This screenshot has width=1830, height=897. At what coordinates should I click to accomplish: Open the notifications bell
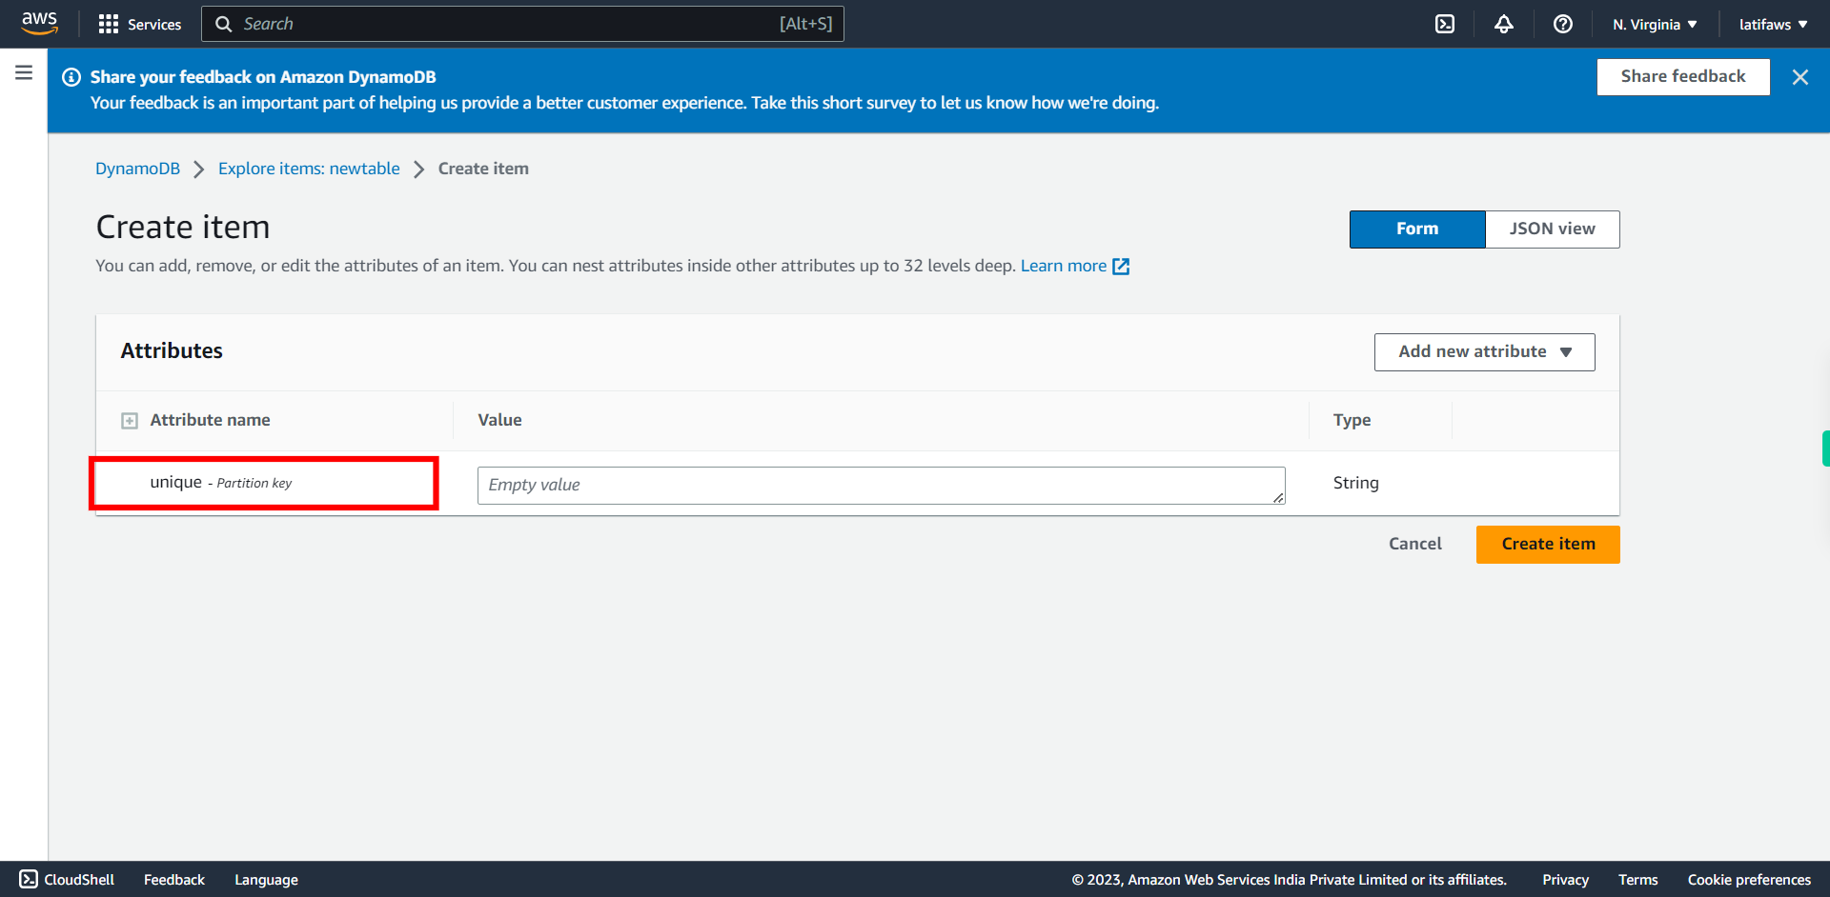pos(1504,24)
